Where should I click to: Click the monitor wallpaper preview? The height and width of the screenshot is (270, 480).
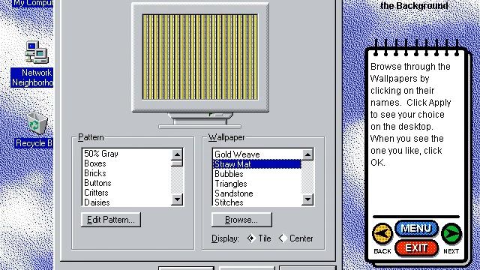(200, 57)
